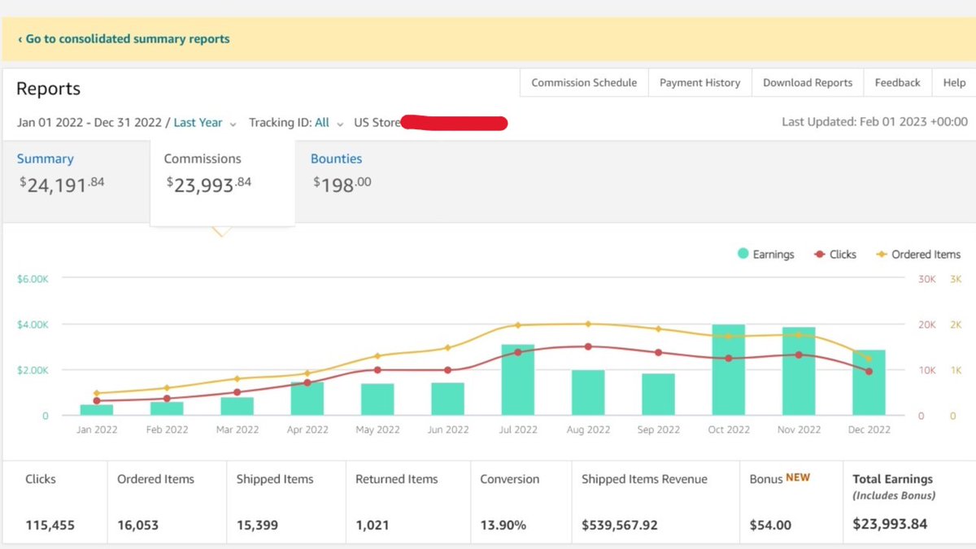976x549 pixels.
Task: Select the Commissions tab
Action: [222, 183]
